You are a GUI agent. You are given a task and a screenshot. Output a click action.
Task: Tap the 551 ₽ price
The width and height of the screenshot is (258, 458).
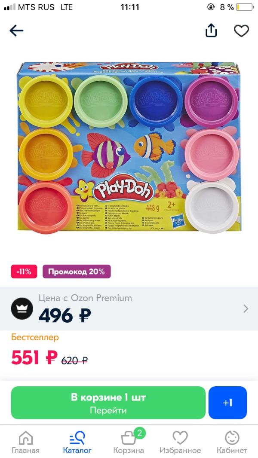[34, 358]
